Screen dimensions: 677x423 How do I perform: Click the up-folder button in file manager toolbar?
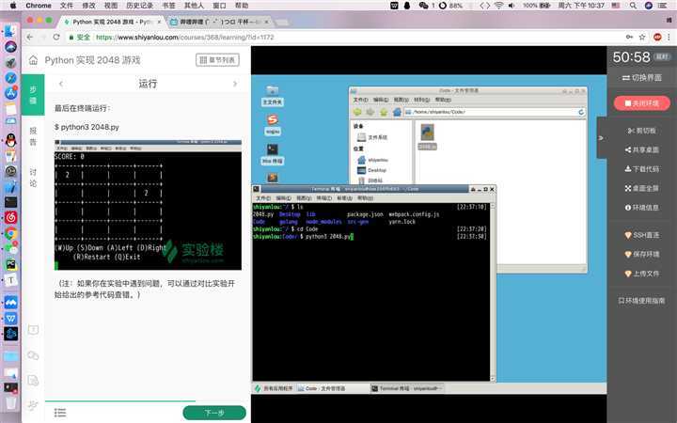click(x=384, y=112)
